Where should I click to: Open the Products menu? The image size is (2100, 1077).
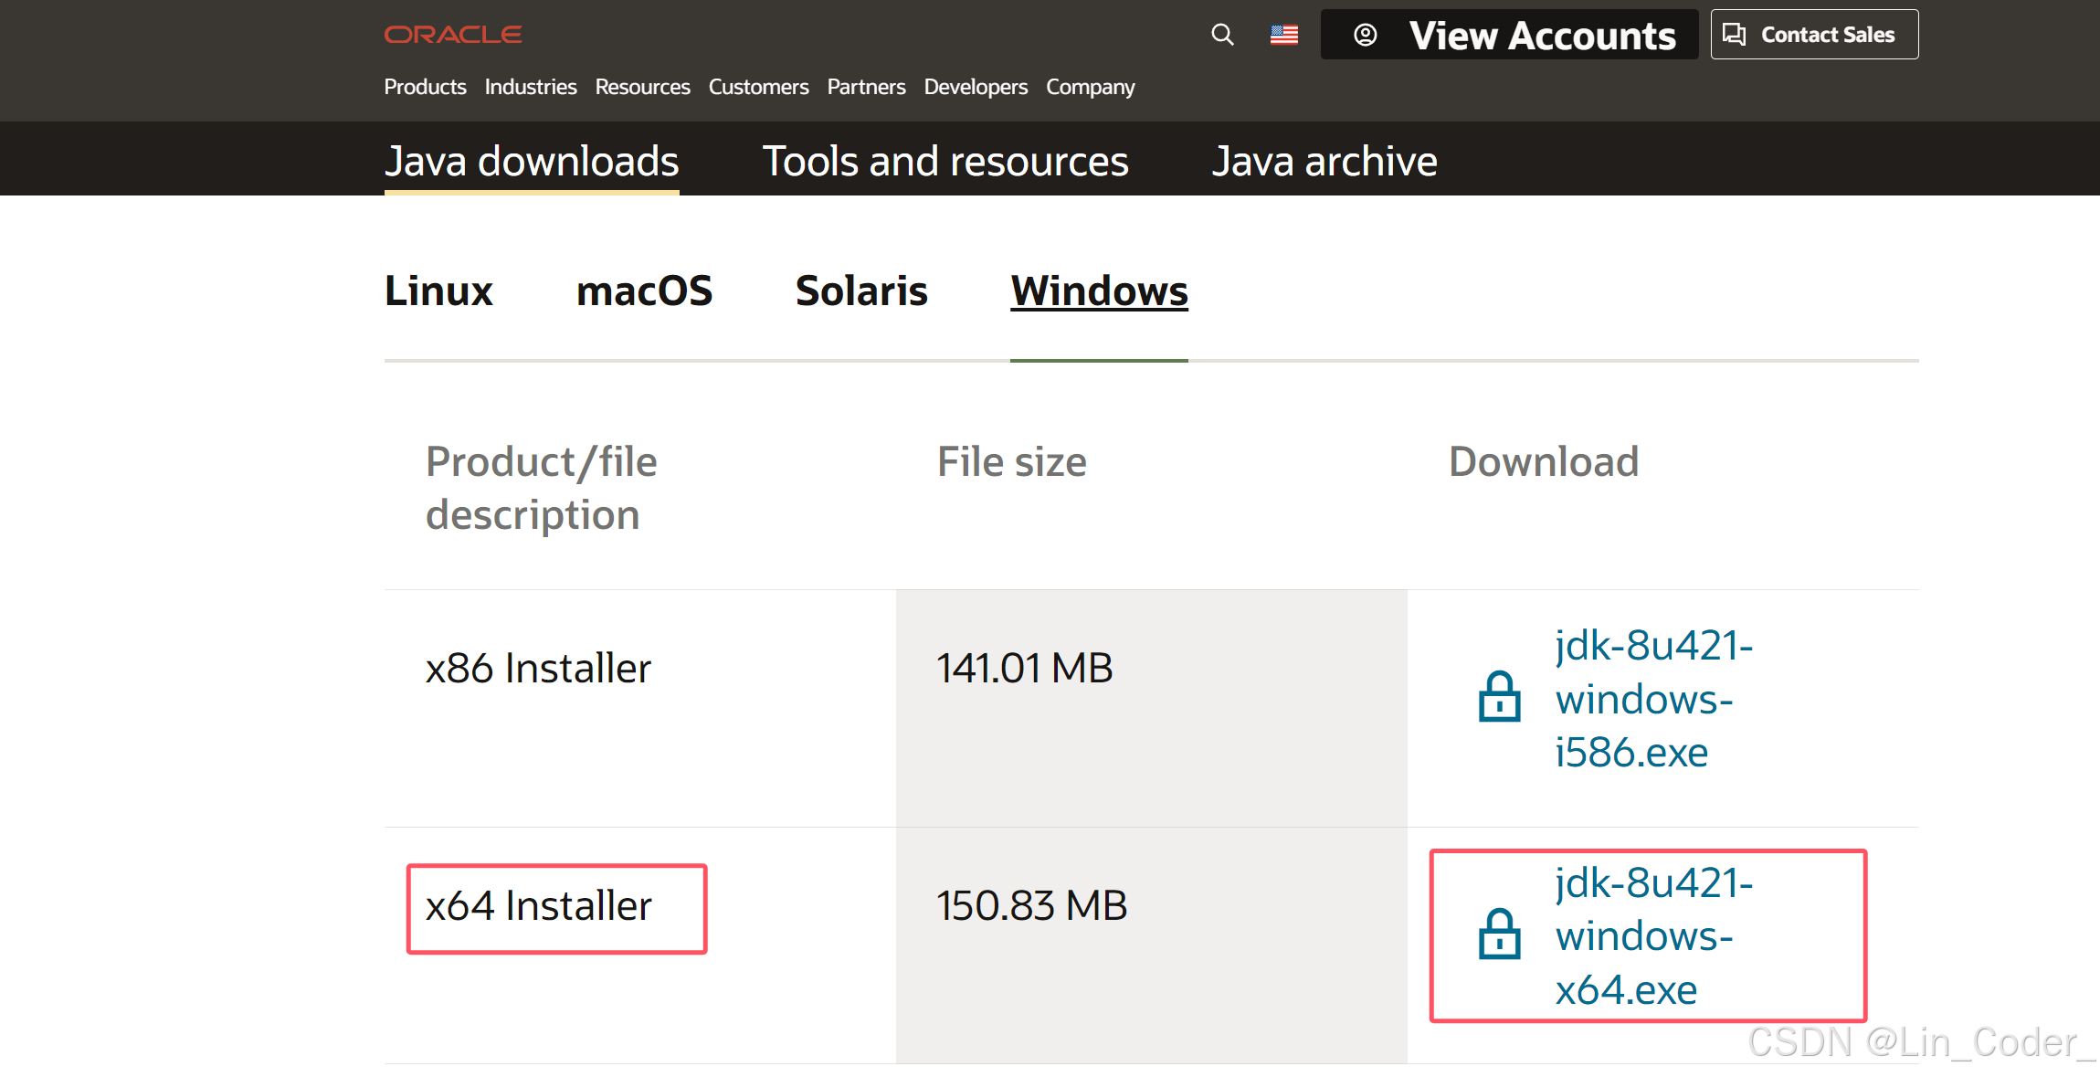[x=425, y=87]
